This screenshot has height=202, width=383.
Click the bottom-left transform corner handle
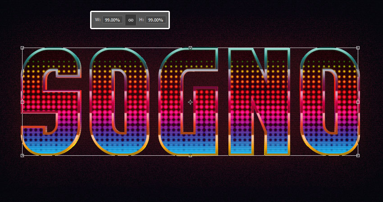(22, 155)
